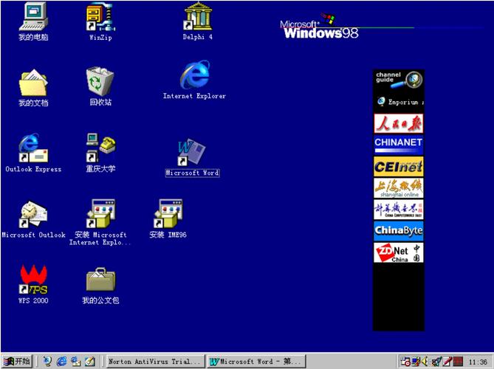Open the channel guide in the Channel Bar
Image resolution: width=494 pixels, height=369 pixels.
[x=399, y=80]
